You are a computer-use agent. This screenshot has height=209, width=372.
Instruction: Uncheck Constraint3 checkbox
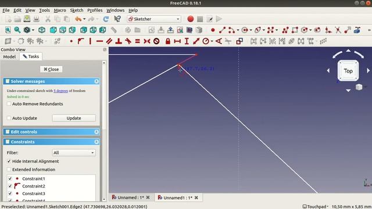click(10, 193)
